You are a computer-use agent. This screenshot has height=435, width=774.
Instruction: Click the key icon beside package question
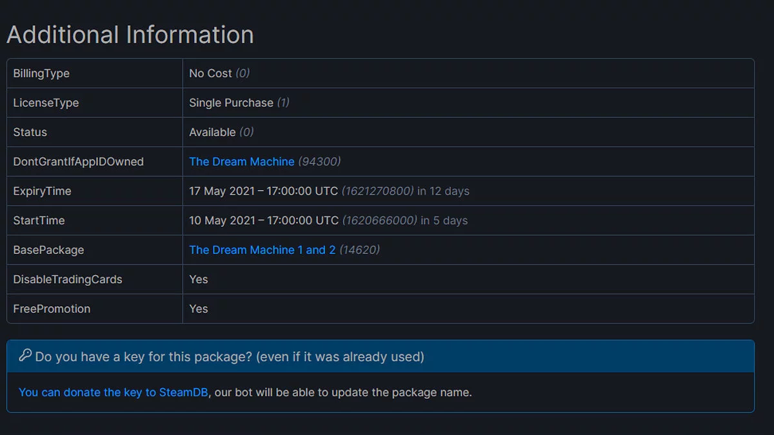(x=25, y=356)
